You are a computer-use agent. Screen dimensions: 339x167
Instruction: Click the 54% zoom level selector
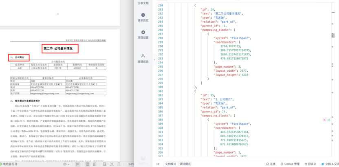coord(132,164)
